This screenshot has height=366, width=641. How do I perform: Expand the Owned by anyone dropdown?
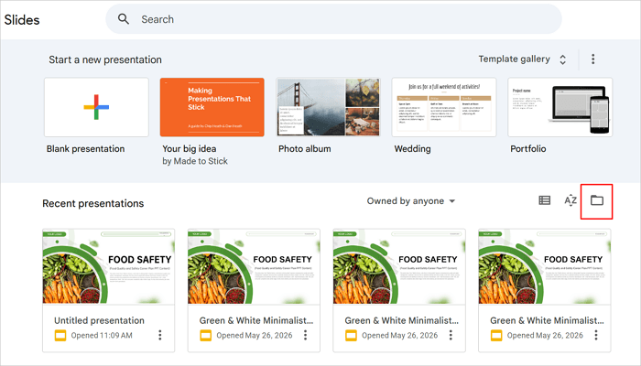pos(411,201)
